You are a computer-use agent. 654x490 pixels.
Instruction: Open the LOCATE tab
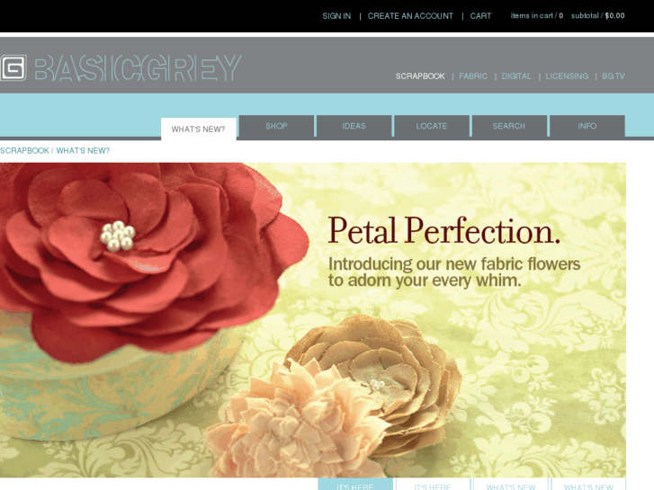pos(432,126)
